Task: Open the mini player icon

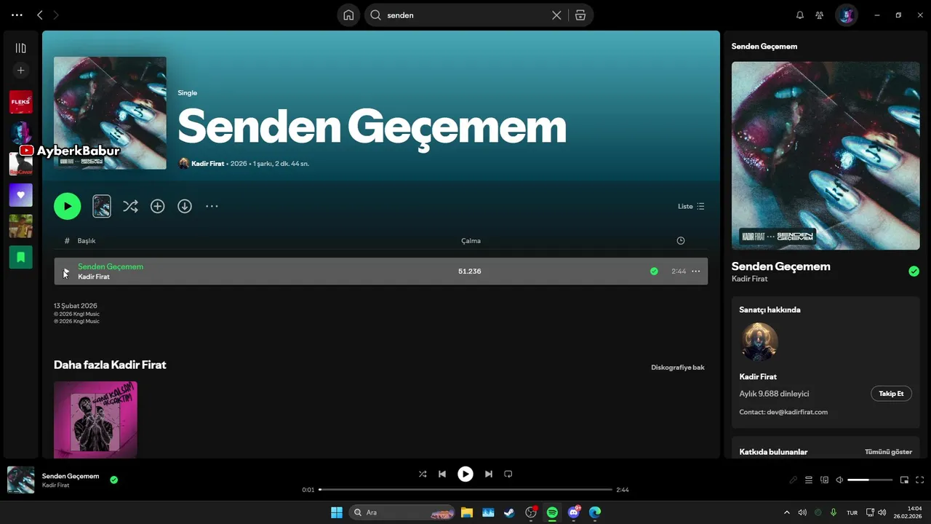Action: 904,480
